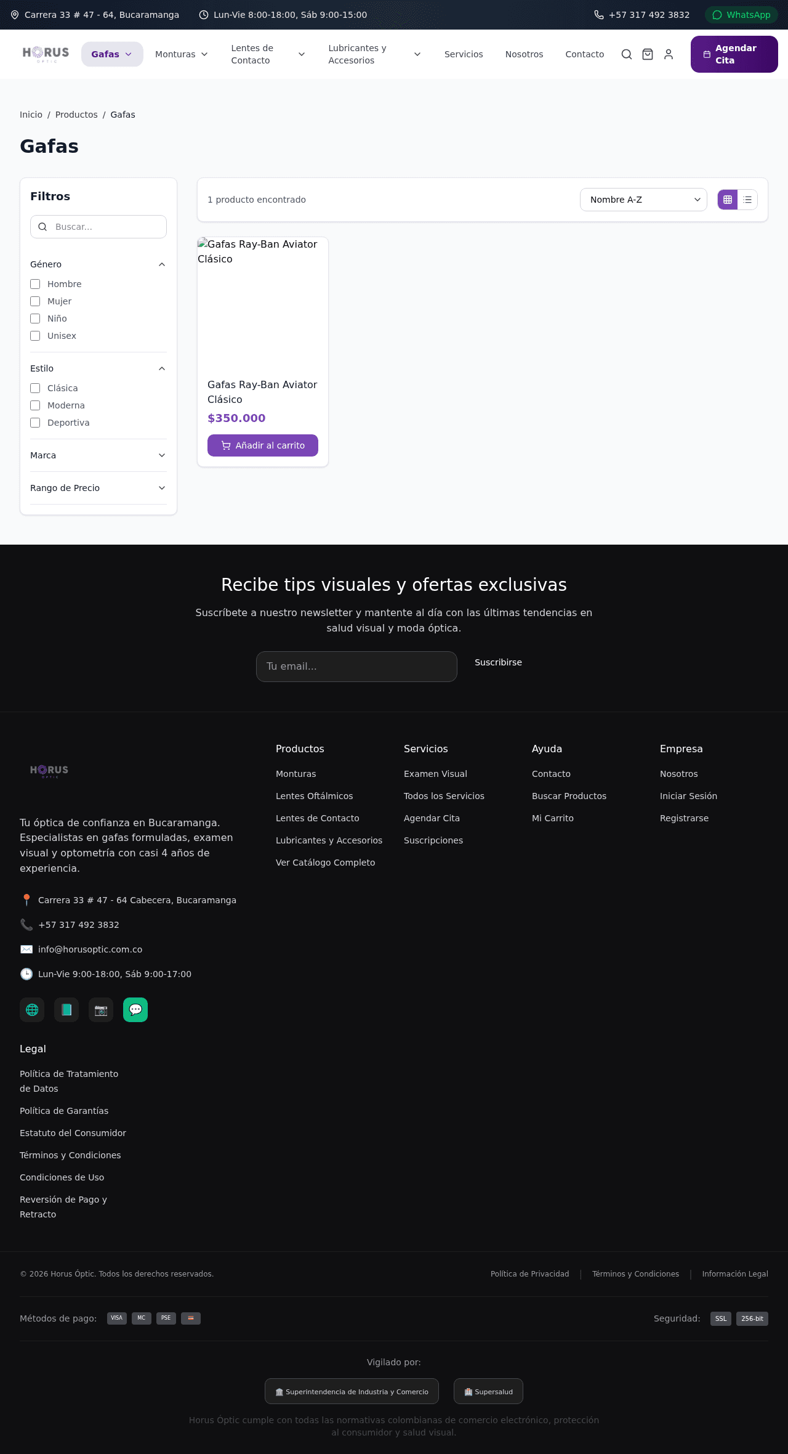
Task: Open the green chat social icon
Action: 135,1010
